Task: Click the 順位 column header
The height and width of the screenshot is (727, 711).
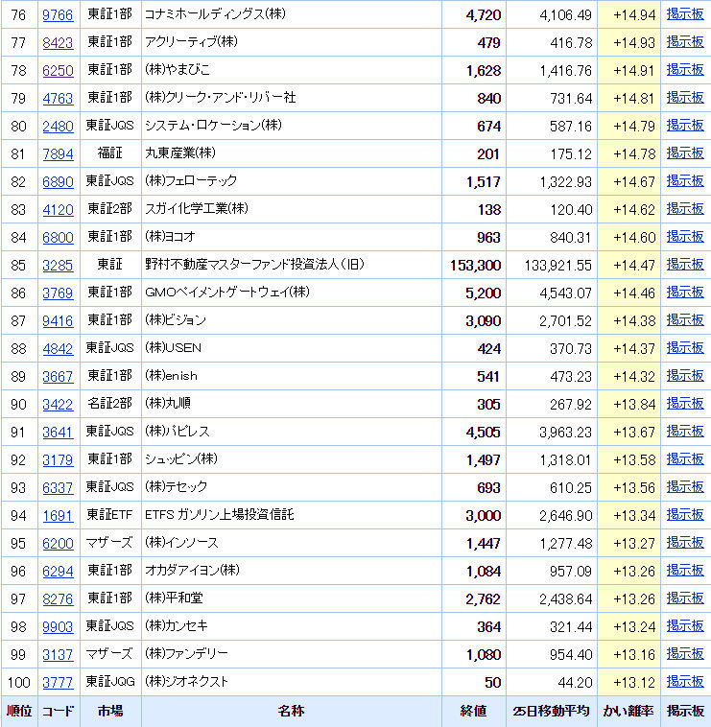Action: click(x=19, y=711)
